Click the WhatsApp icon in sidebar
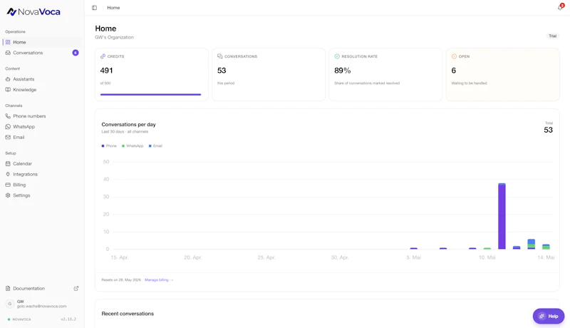 [8, 126]
